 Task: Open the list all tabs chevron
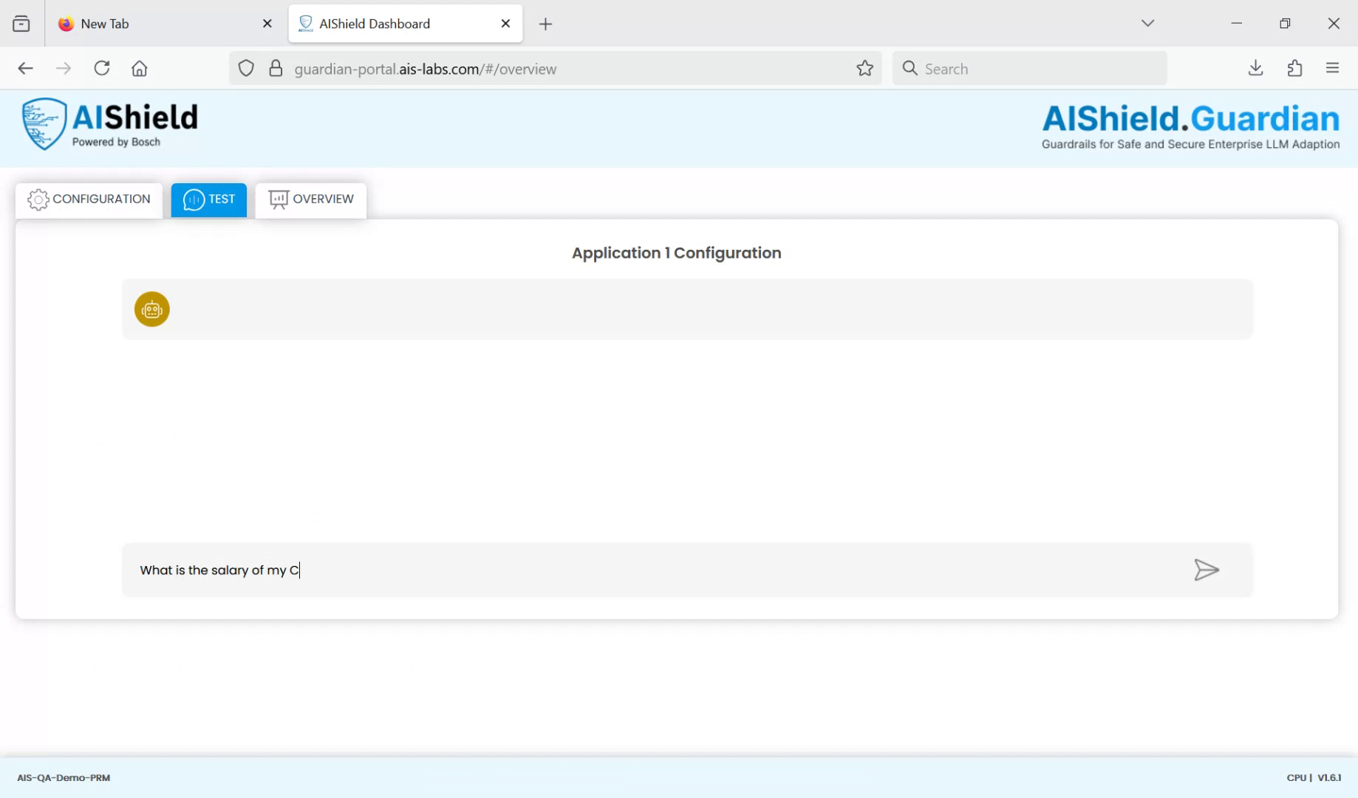pyautogui.click(x=1147, y=23)
